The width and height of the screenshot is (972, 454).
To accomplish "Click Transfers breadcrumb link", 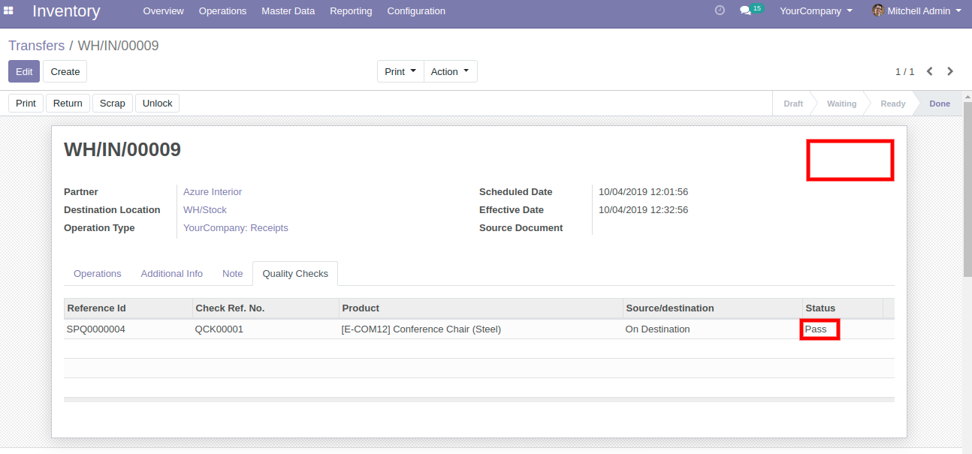I will [36, 46].
